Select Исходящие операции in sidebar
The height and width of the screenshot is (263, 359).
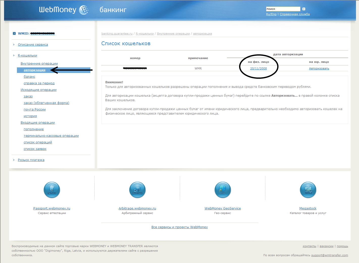click(x=39, y=90)
